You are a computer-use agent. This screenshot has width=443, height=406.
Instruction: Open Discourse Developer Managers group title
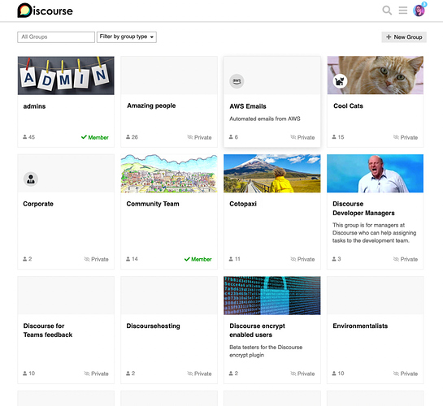pyautogui.click(x=363, y=209)
